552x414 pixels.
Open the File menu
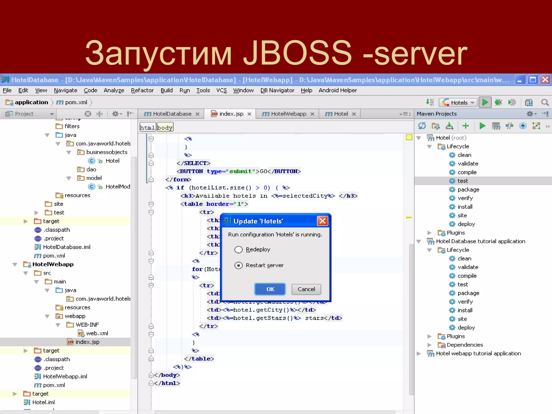tap(7, 90)
